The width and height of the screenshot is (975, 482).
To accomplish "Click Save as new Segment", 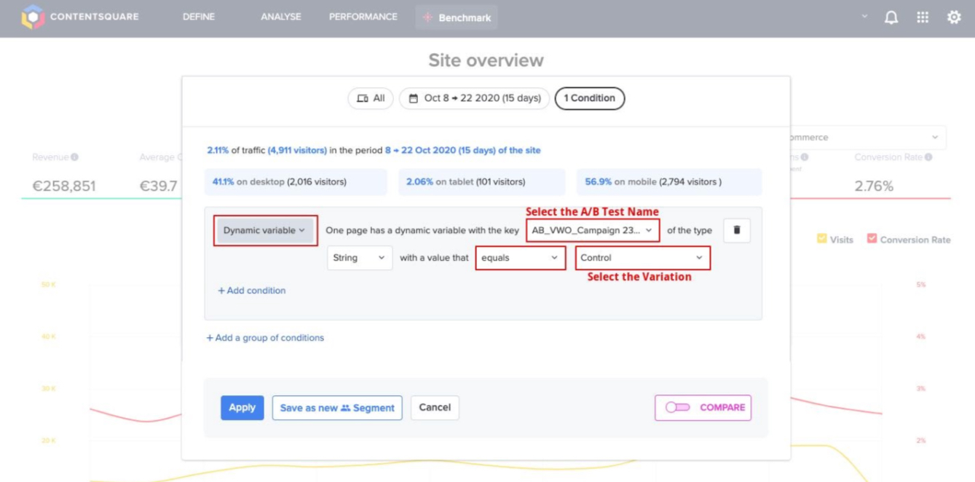I will click(337, 408).
